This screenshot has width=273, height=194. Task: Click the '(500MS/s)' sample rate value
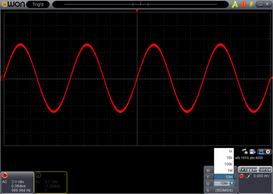tap(224, 190)
